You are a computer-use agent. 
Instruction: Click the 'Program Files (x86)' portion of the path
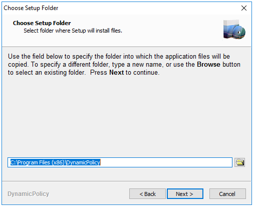41,162
